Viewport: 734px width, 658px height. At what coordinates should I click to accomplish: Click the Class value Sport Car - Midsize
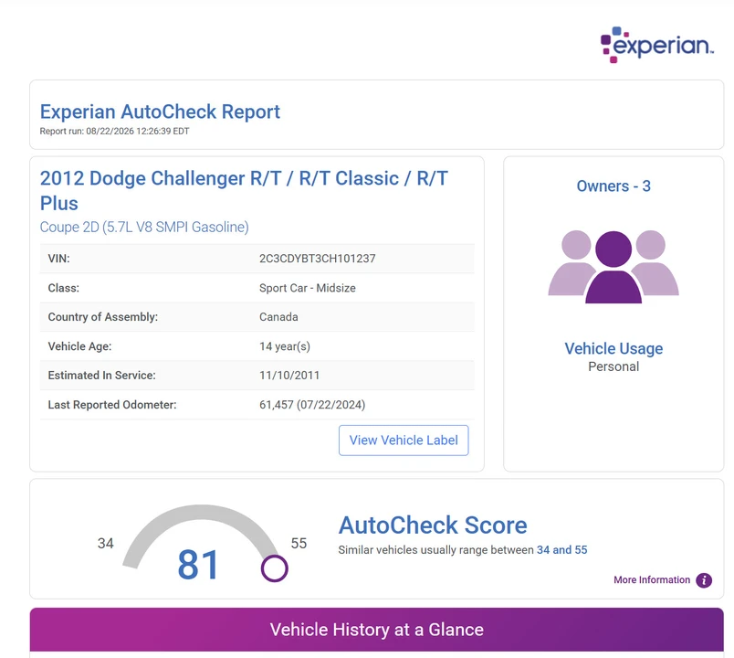click(x=308, y=288)
